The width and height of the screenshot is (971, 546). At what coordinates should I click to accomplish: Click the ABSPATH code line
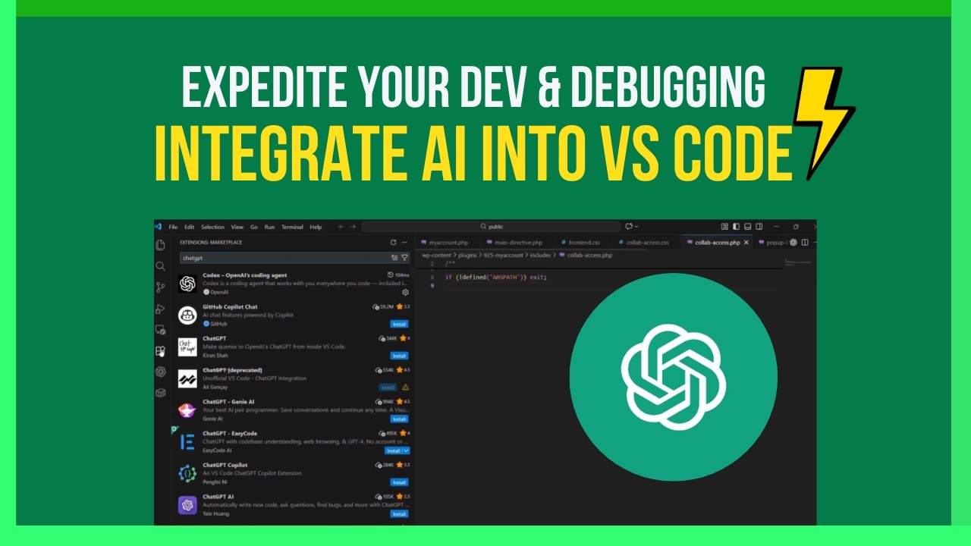click(x=495, y=278)
